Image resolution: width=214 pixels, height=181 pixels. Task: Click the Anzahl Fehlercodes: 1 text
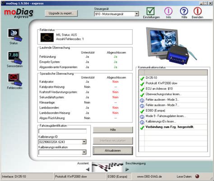point(70,39)
